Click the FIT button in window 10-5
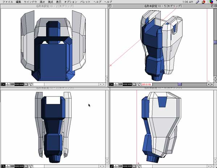The height and width of the screenshot is (168, 217). (134, 84)
